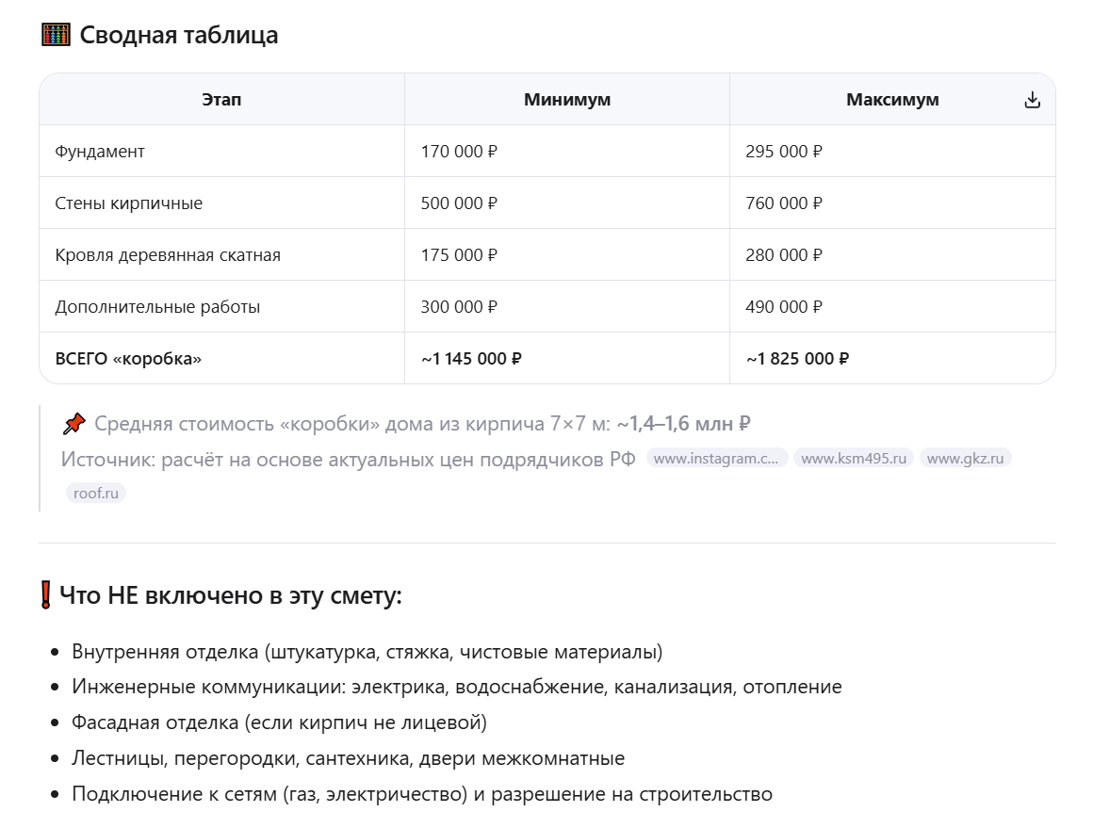Click the Этап column header
This screenshot has width=1093, height=828.
click(221, 99)
